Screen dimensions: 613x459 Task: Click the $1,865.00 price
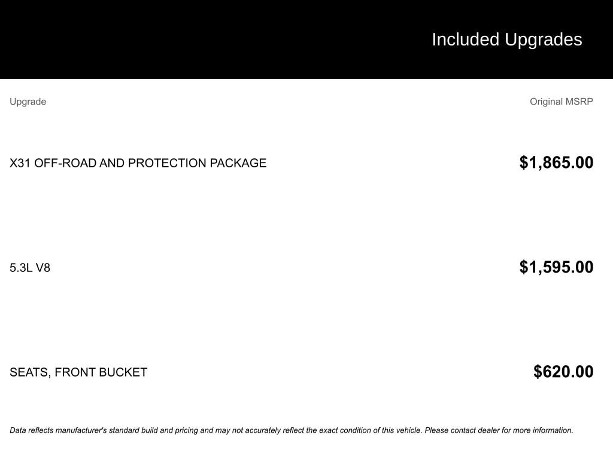pos(556,163)
